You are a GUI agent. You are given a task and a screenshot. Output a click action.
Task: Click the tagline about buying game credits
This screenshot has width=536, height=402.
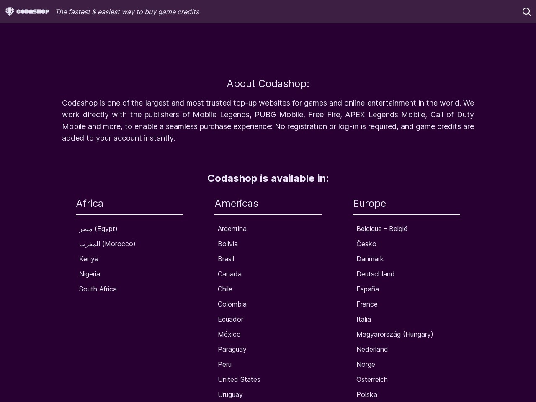(127, 12)
